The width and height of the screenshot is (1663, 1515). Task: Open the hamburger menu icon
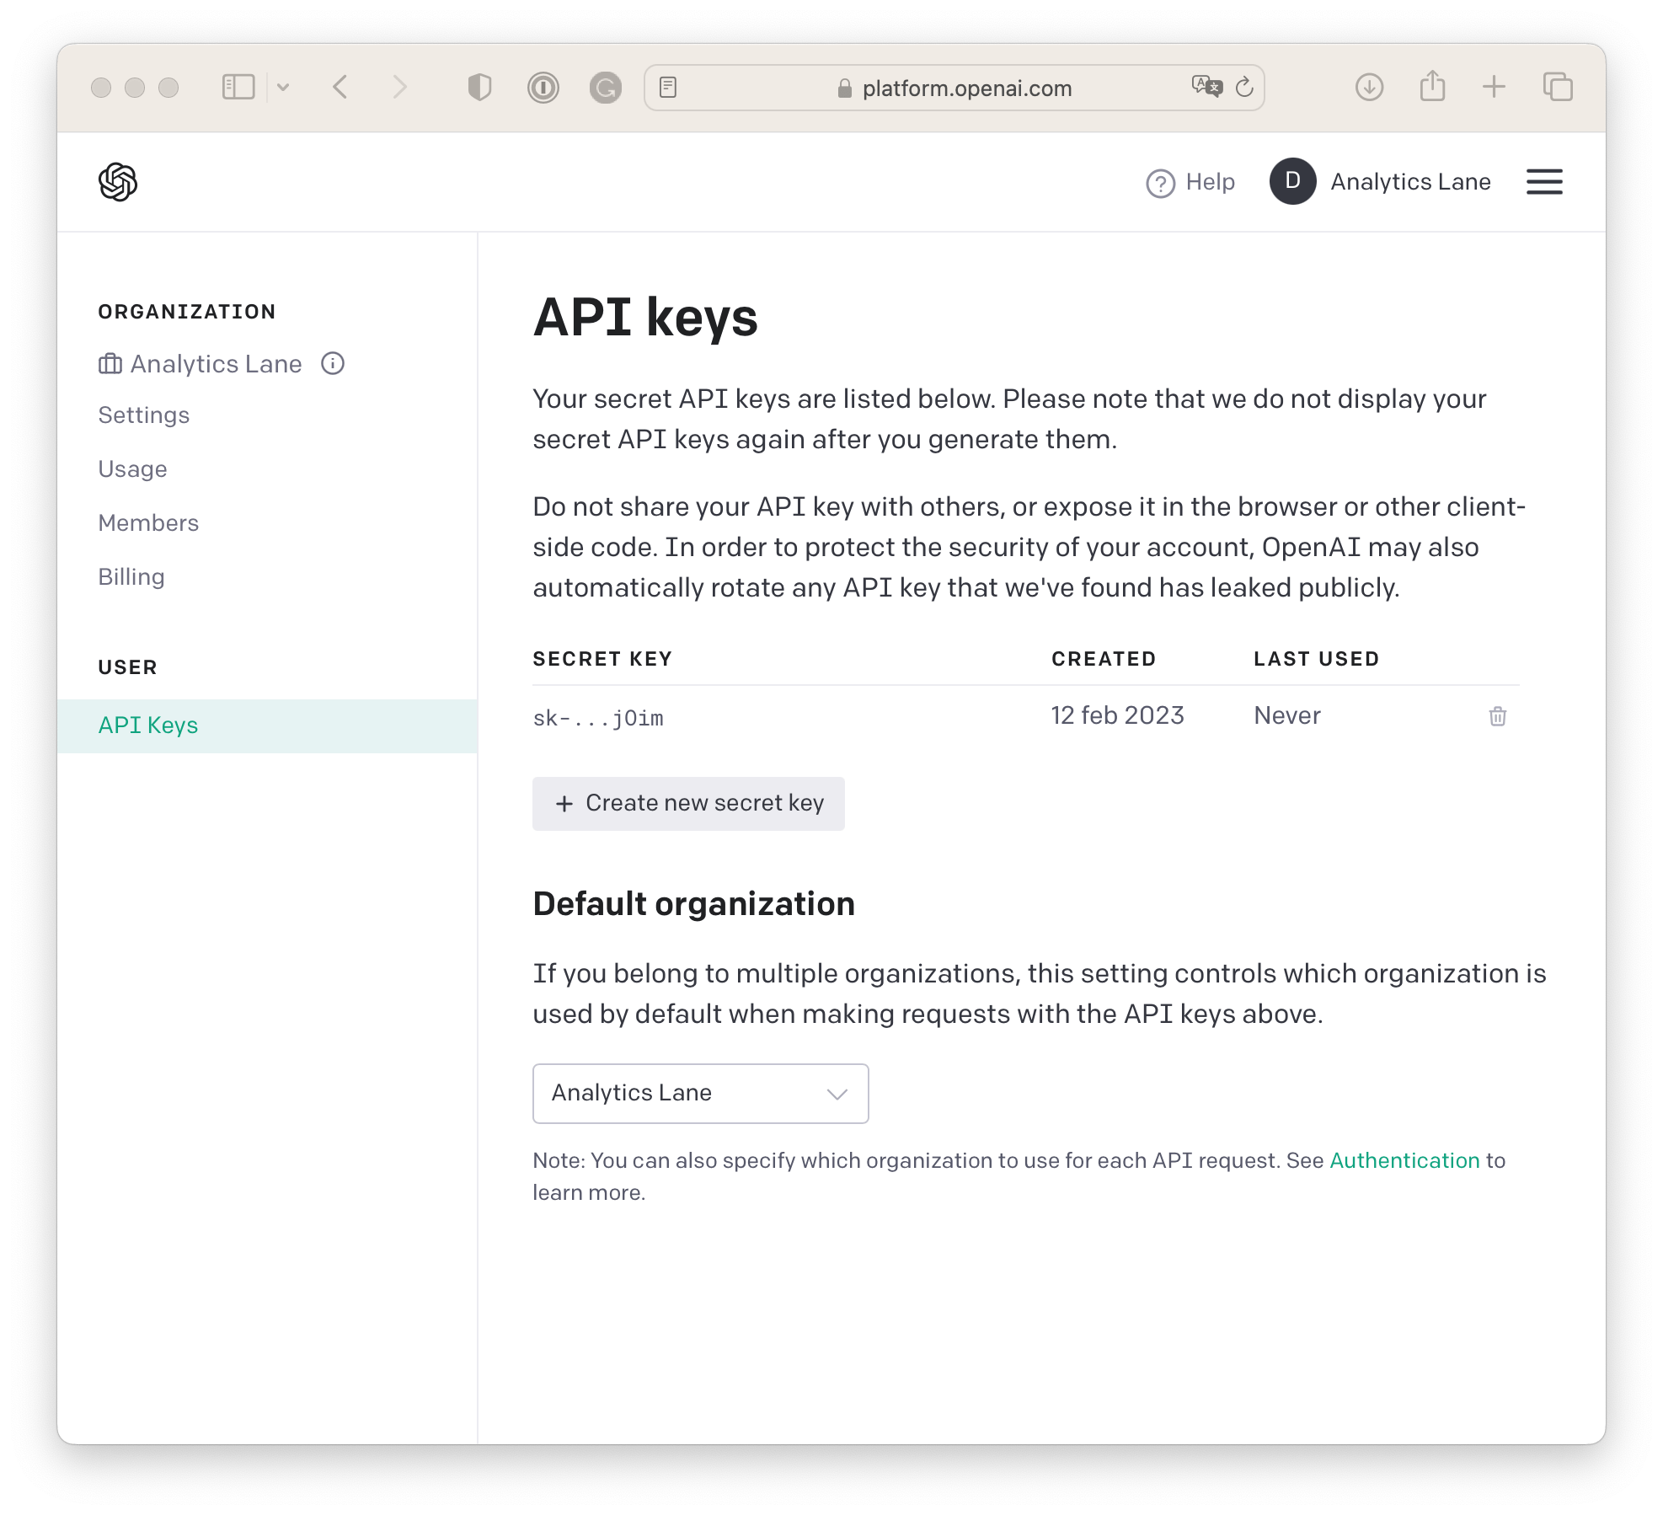(x=1544, y=182)
